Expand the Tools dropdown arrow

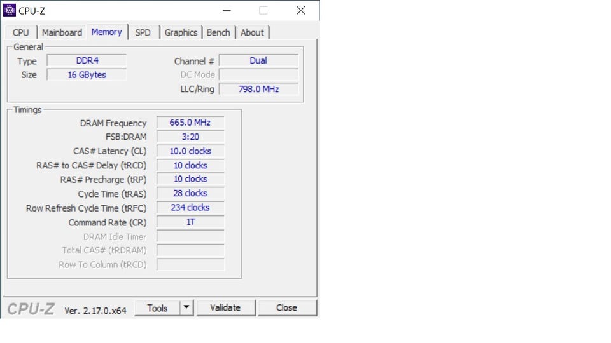pos(186,307)
